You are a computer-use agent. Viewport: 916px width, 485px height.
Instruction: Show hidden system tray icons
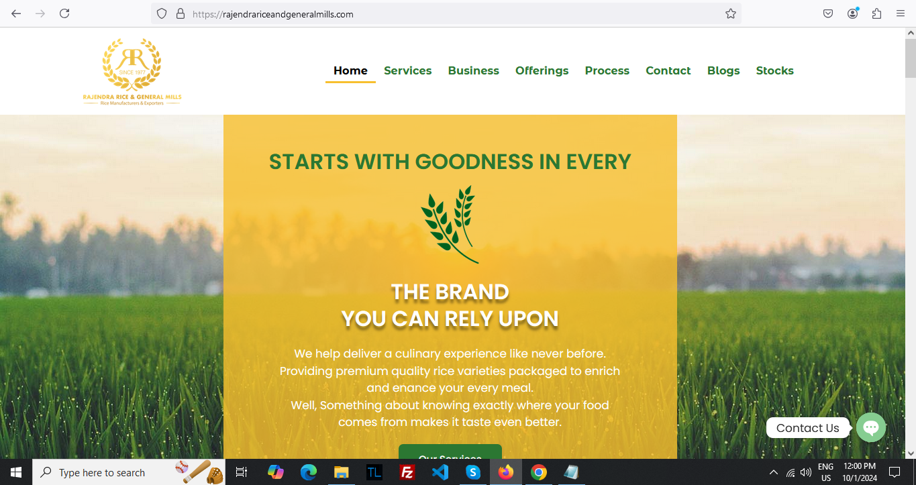[x=773, y=472]
